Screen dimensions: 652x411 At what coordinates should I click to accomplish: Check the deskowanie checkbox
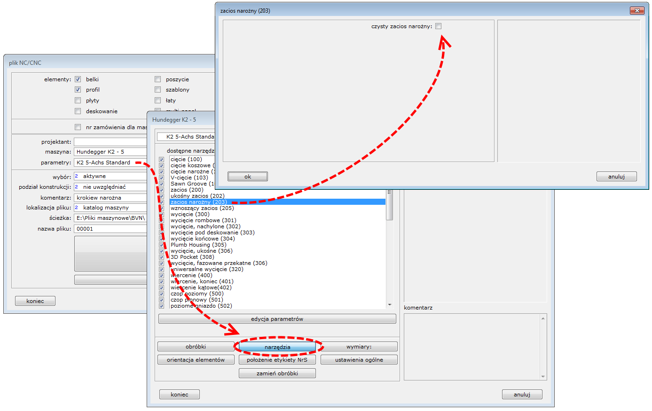(x=78, y=111)
